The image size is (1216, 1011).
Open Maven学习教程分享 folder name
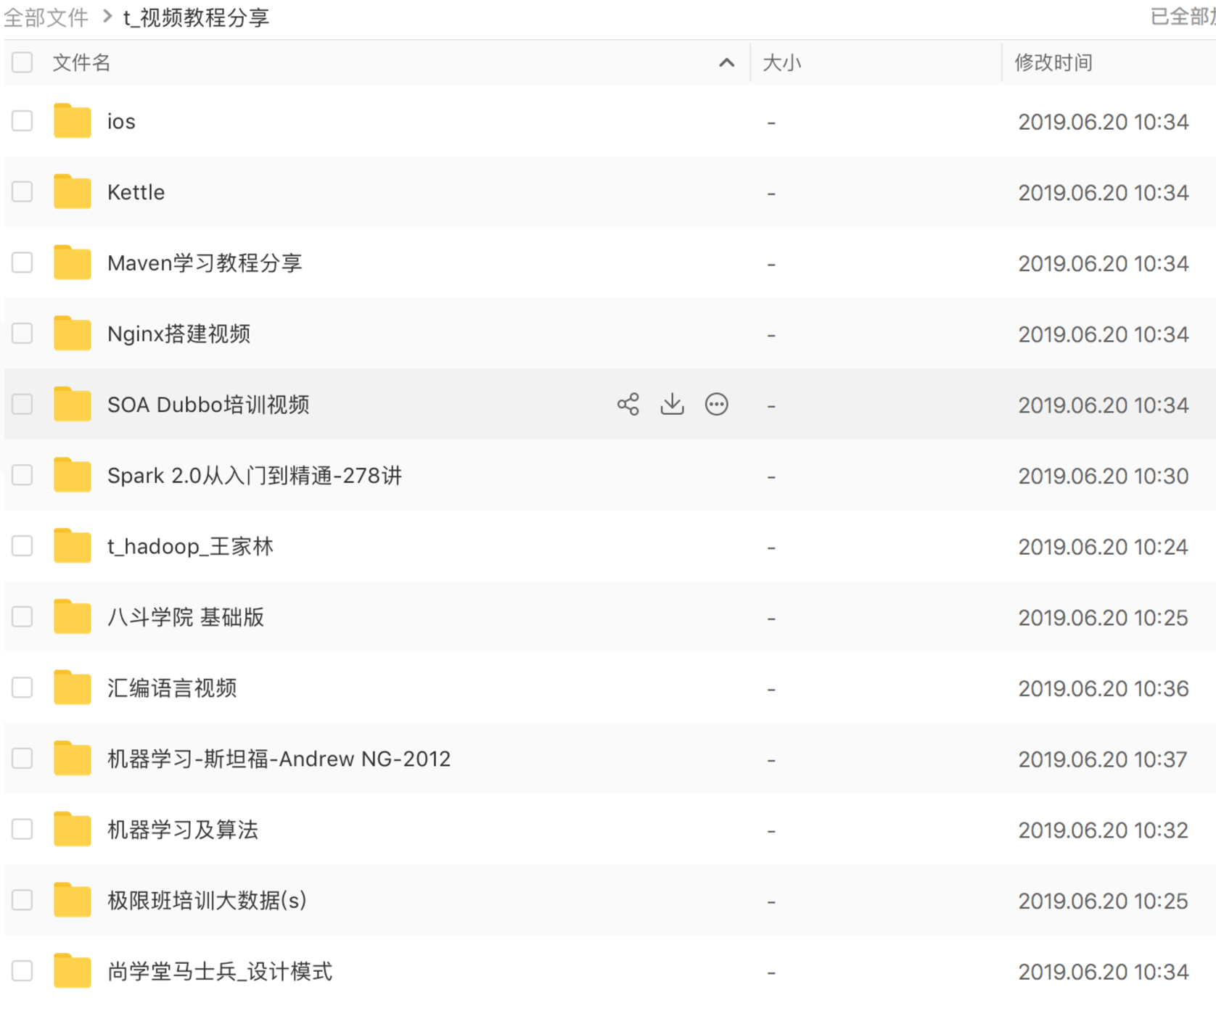point(205,263)
